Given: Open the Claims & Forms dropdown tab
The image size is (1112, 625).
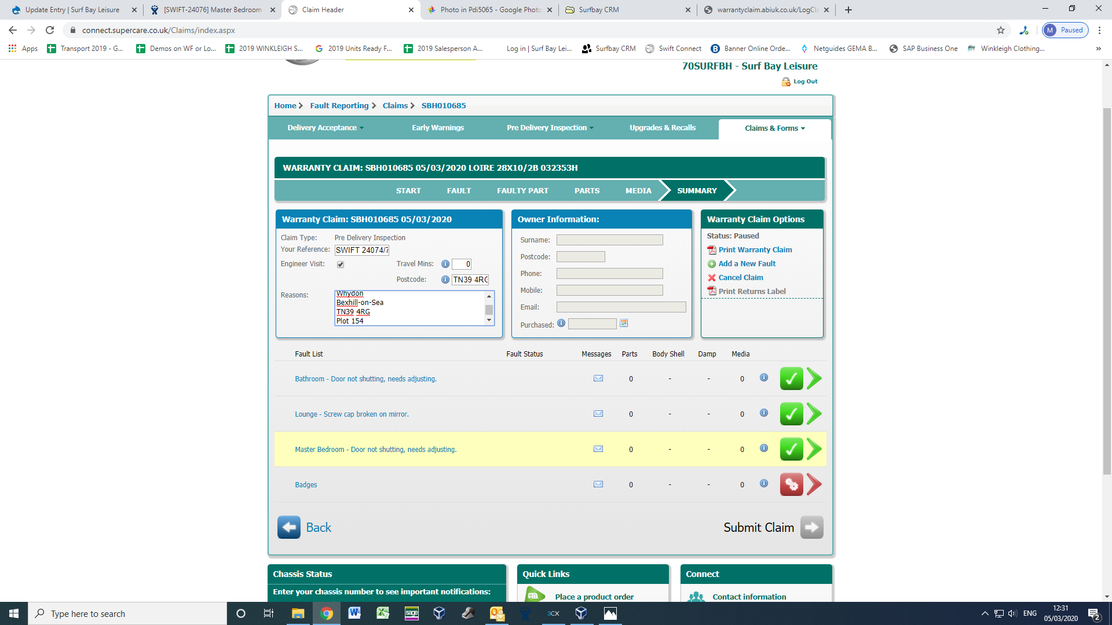Looking at the screenshot, I should [774, 128].
